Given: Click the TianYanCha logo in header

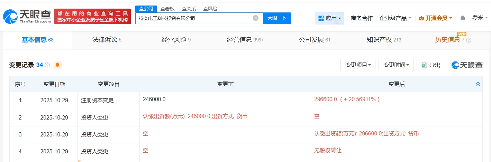Looking at the screenshot, I should point(27,17).
